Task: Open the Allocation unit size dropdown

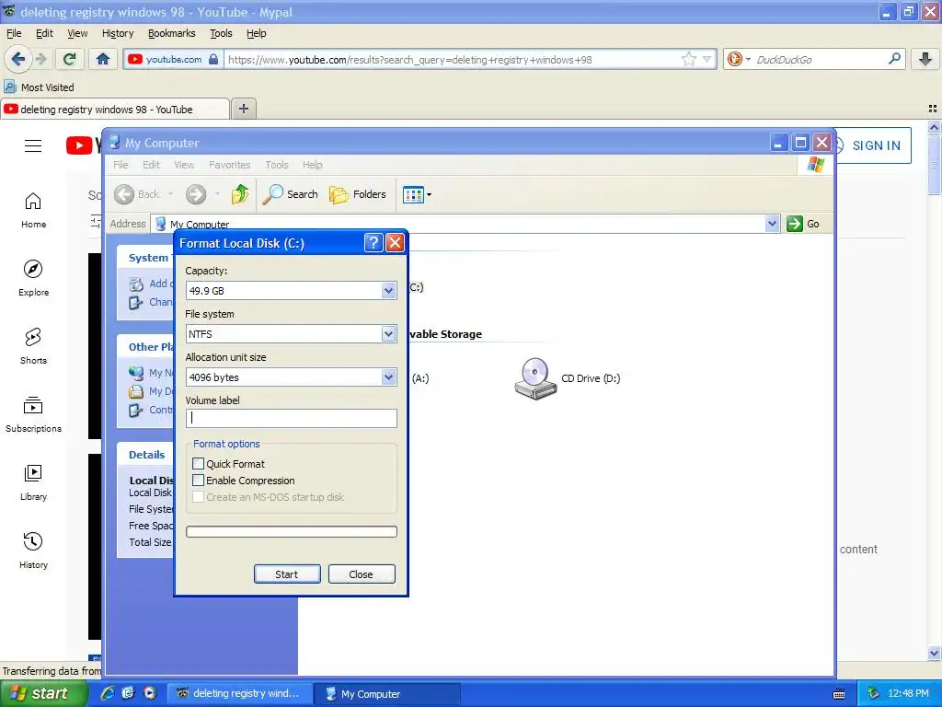Action: pos(388,377)
